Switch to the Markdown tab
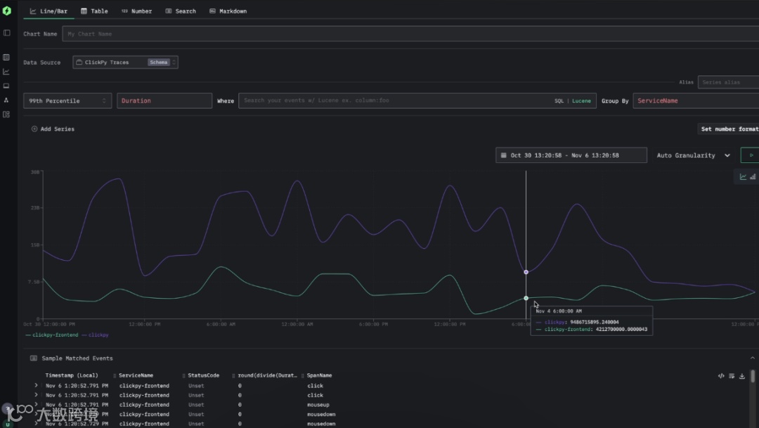 tap(228, 11)
